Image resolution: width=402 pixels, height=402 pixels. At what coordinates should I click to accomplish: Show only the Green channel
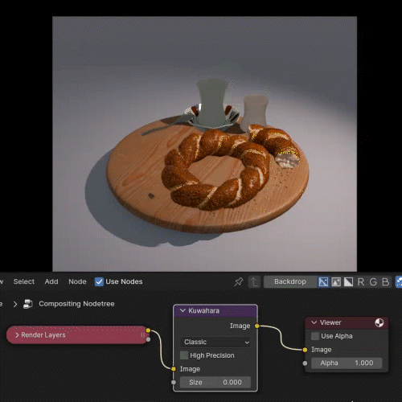373,281
